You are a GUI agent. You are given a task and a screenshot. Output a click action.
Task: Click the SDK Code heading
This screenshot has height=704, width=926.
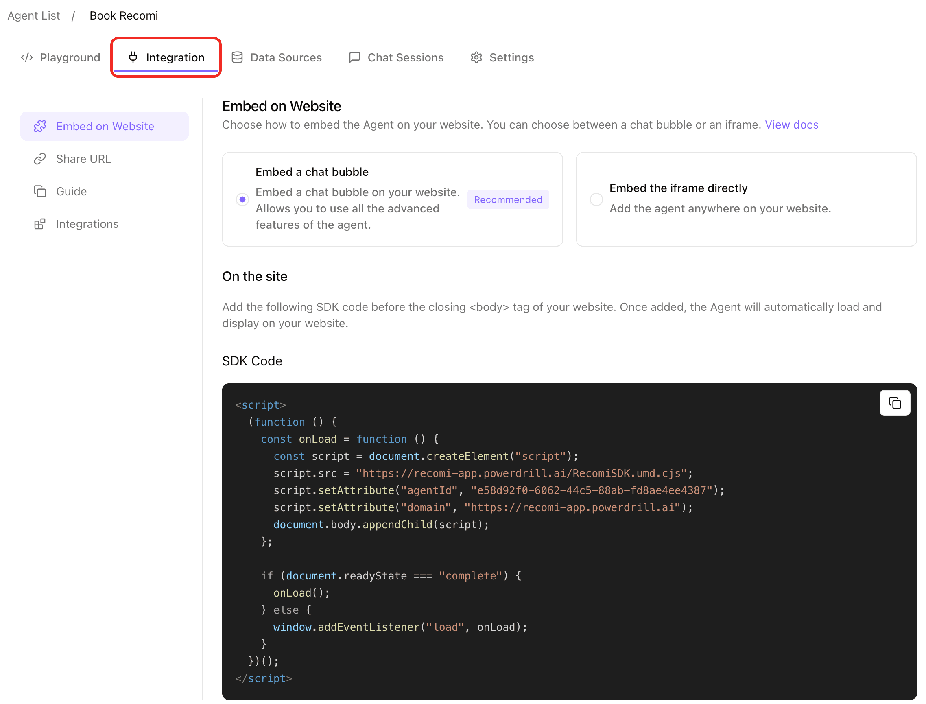pos(252,361)
